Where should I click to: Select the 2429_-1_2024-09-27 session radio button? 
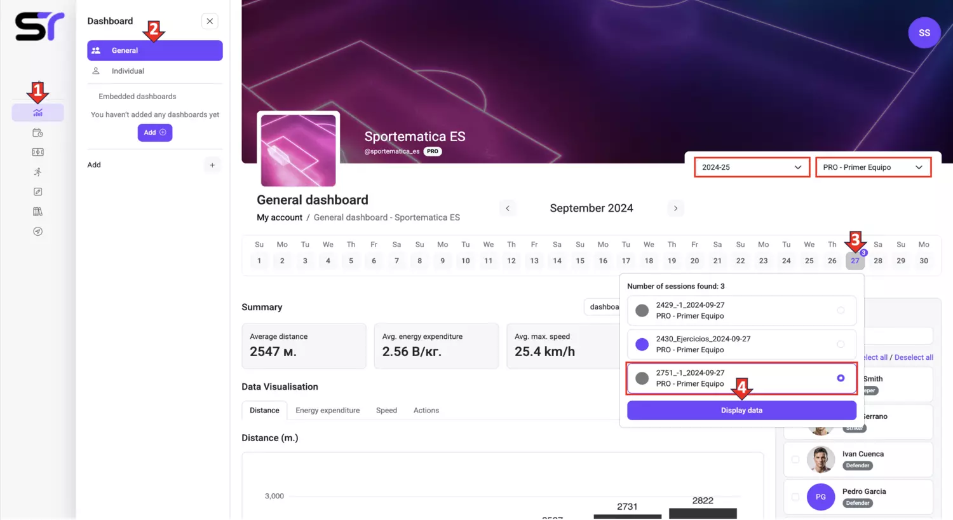pyautogui.click(x=841, y=310)
